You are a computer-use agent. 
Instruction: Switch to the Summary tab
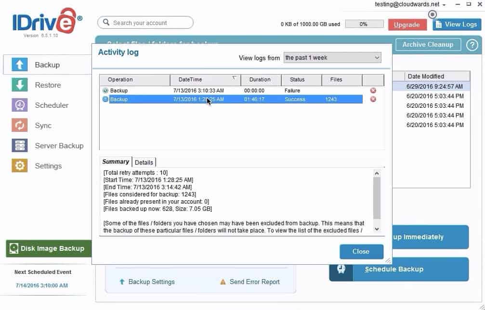[116, 162]
